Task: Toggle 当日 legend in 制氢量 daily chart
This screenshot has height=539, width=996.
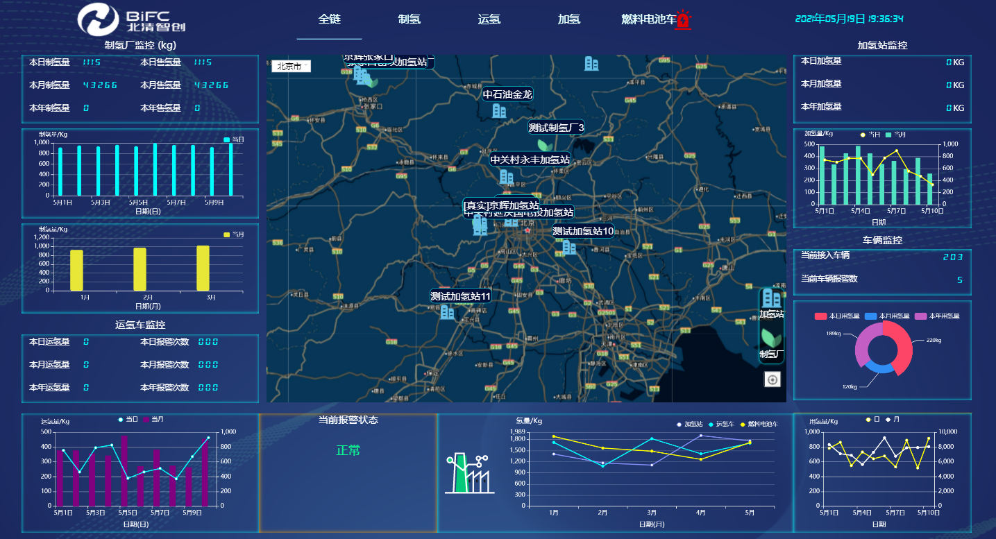Action: tap(233, 139)
